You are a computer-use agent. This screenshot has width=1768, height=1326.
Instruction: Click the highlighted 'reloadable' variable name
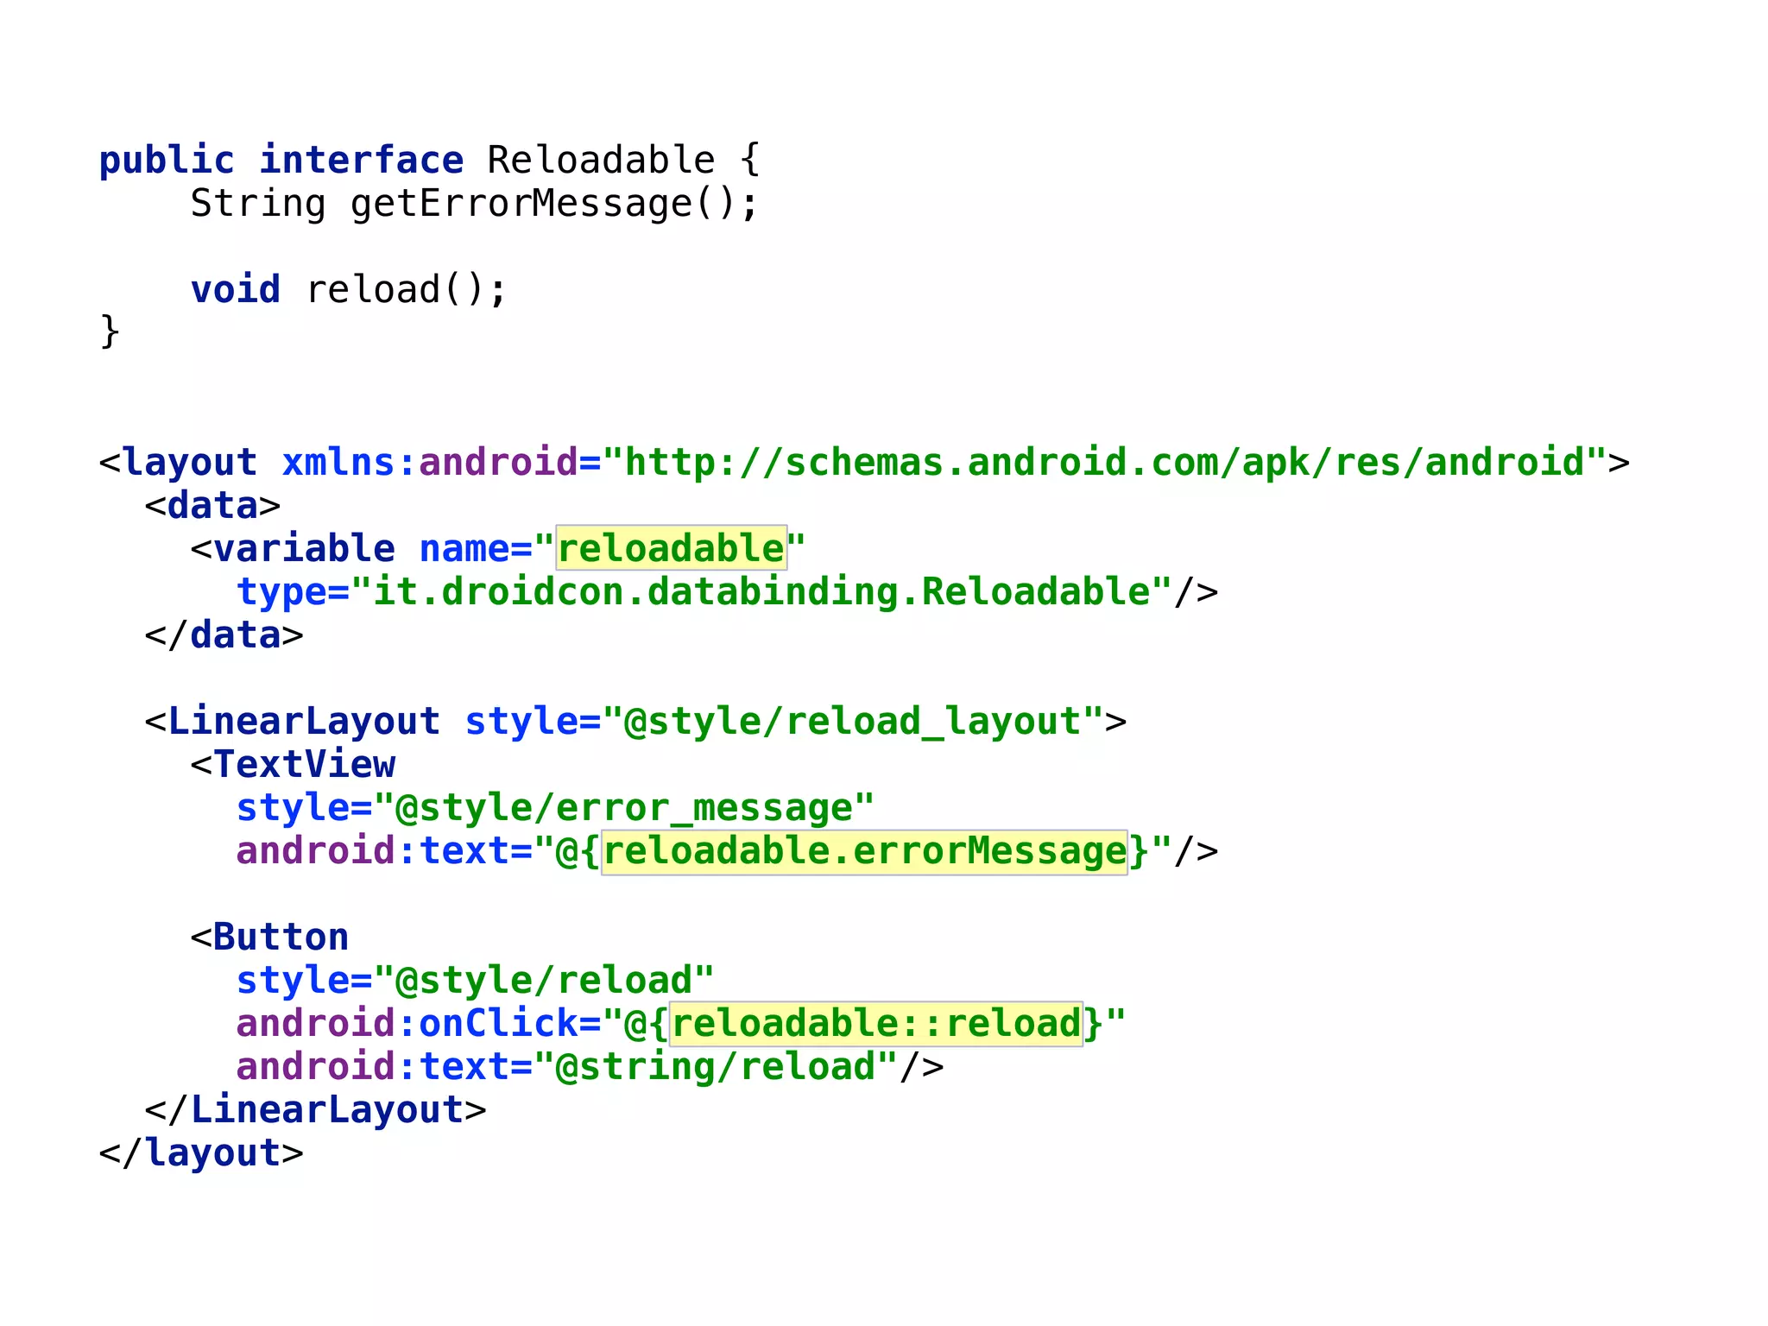671,548
